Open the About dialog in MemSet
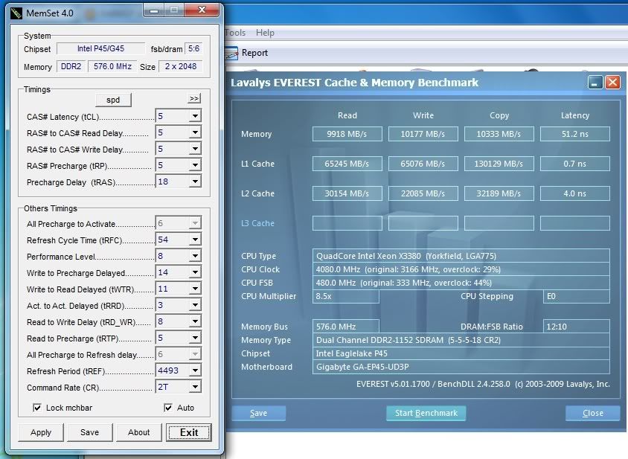 pos(138,432)
